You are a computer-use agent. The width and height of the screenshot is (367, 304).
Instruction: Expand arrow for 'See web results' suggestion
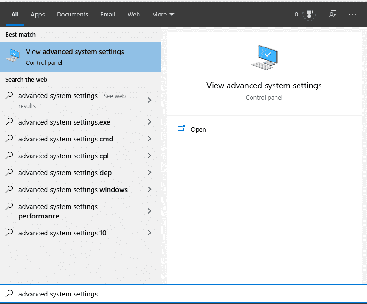[x=149, y=101]
